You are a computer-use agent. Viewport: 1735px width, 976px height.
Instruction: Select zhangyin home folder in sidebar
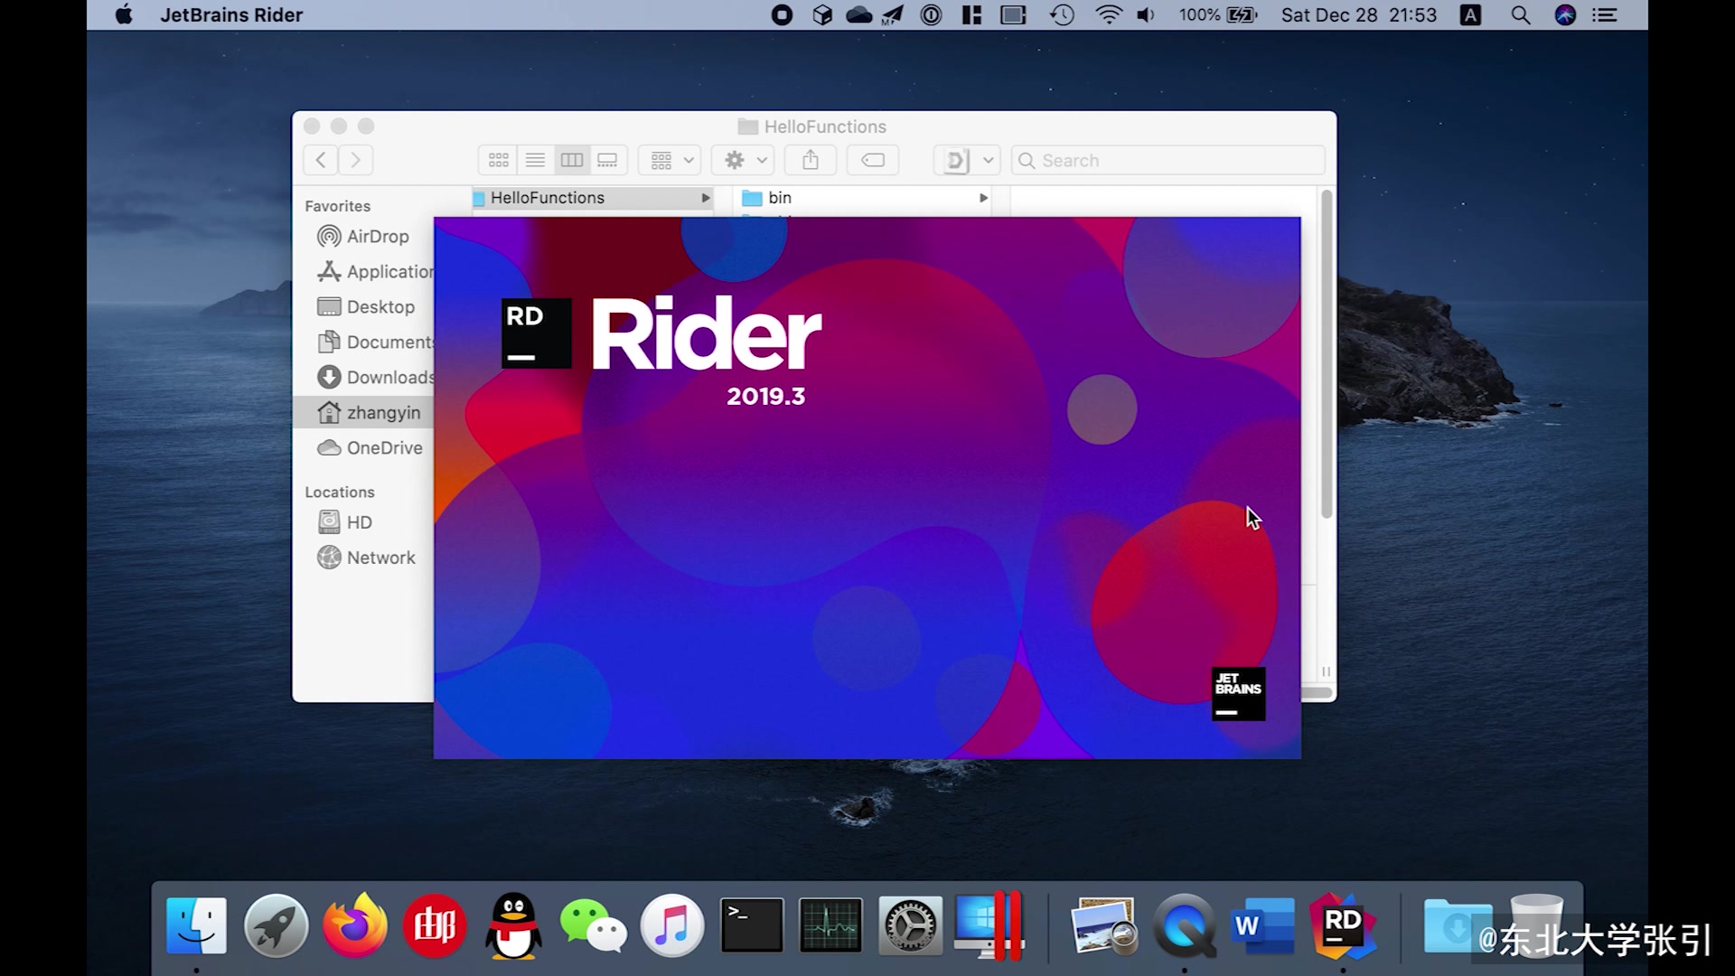point(363,412)
